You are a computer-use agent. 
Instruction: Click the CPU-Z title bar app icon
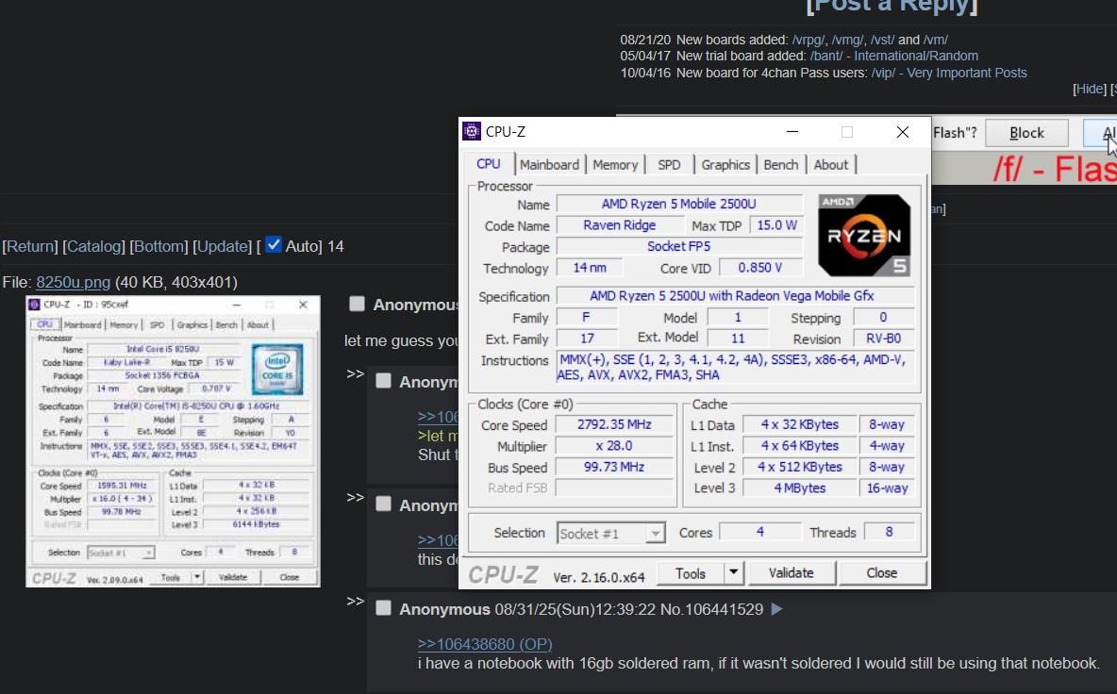click(472, 132)
